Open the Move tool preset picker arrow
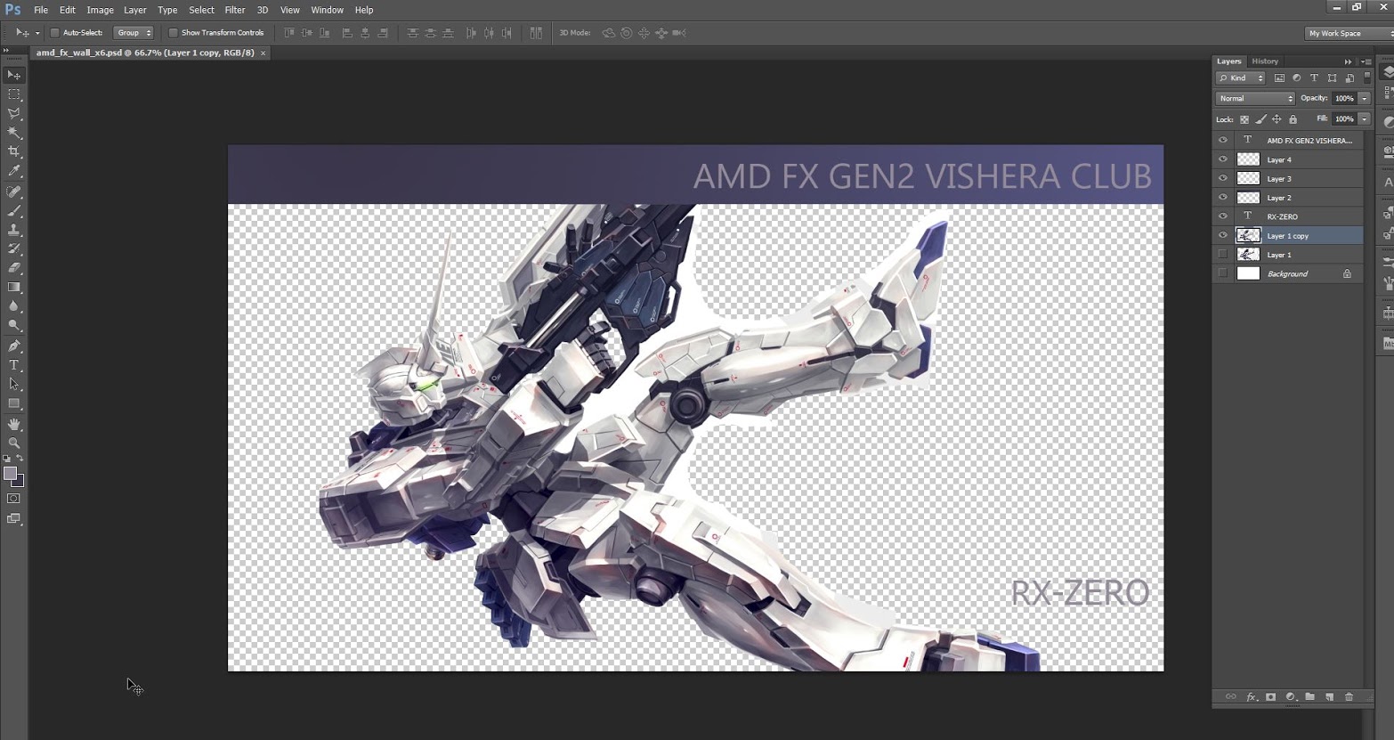The image size is (1394, 740). pyautogui.click(x=37, y=33)
